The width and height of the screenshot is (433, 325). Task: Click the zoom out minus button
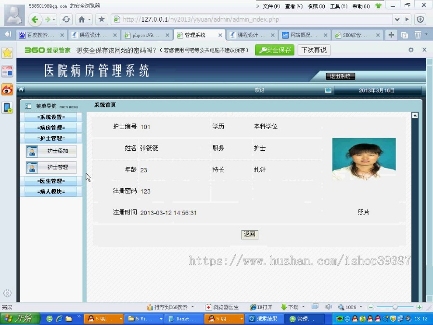[x=371, y=307]
